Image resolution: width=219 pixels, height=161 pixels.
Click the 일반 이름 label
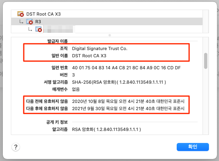click(x=60, y=56)
